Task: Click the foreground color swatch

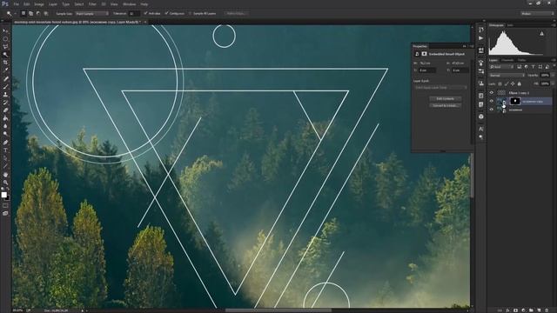Action: [3, 195]
